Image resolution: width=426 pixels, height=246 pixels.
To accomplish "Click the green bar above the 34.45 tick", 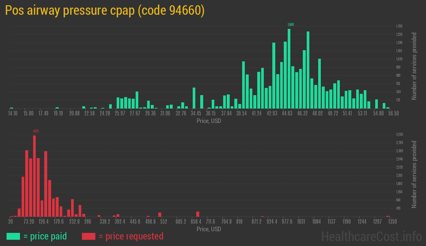I will point(194,98).
